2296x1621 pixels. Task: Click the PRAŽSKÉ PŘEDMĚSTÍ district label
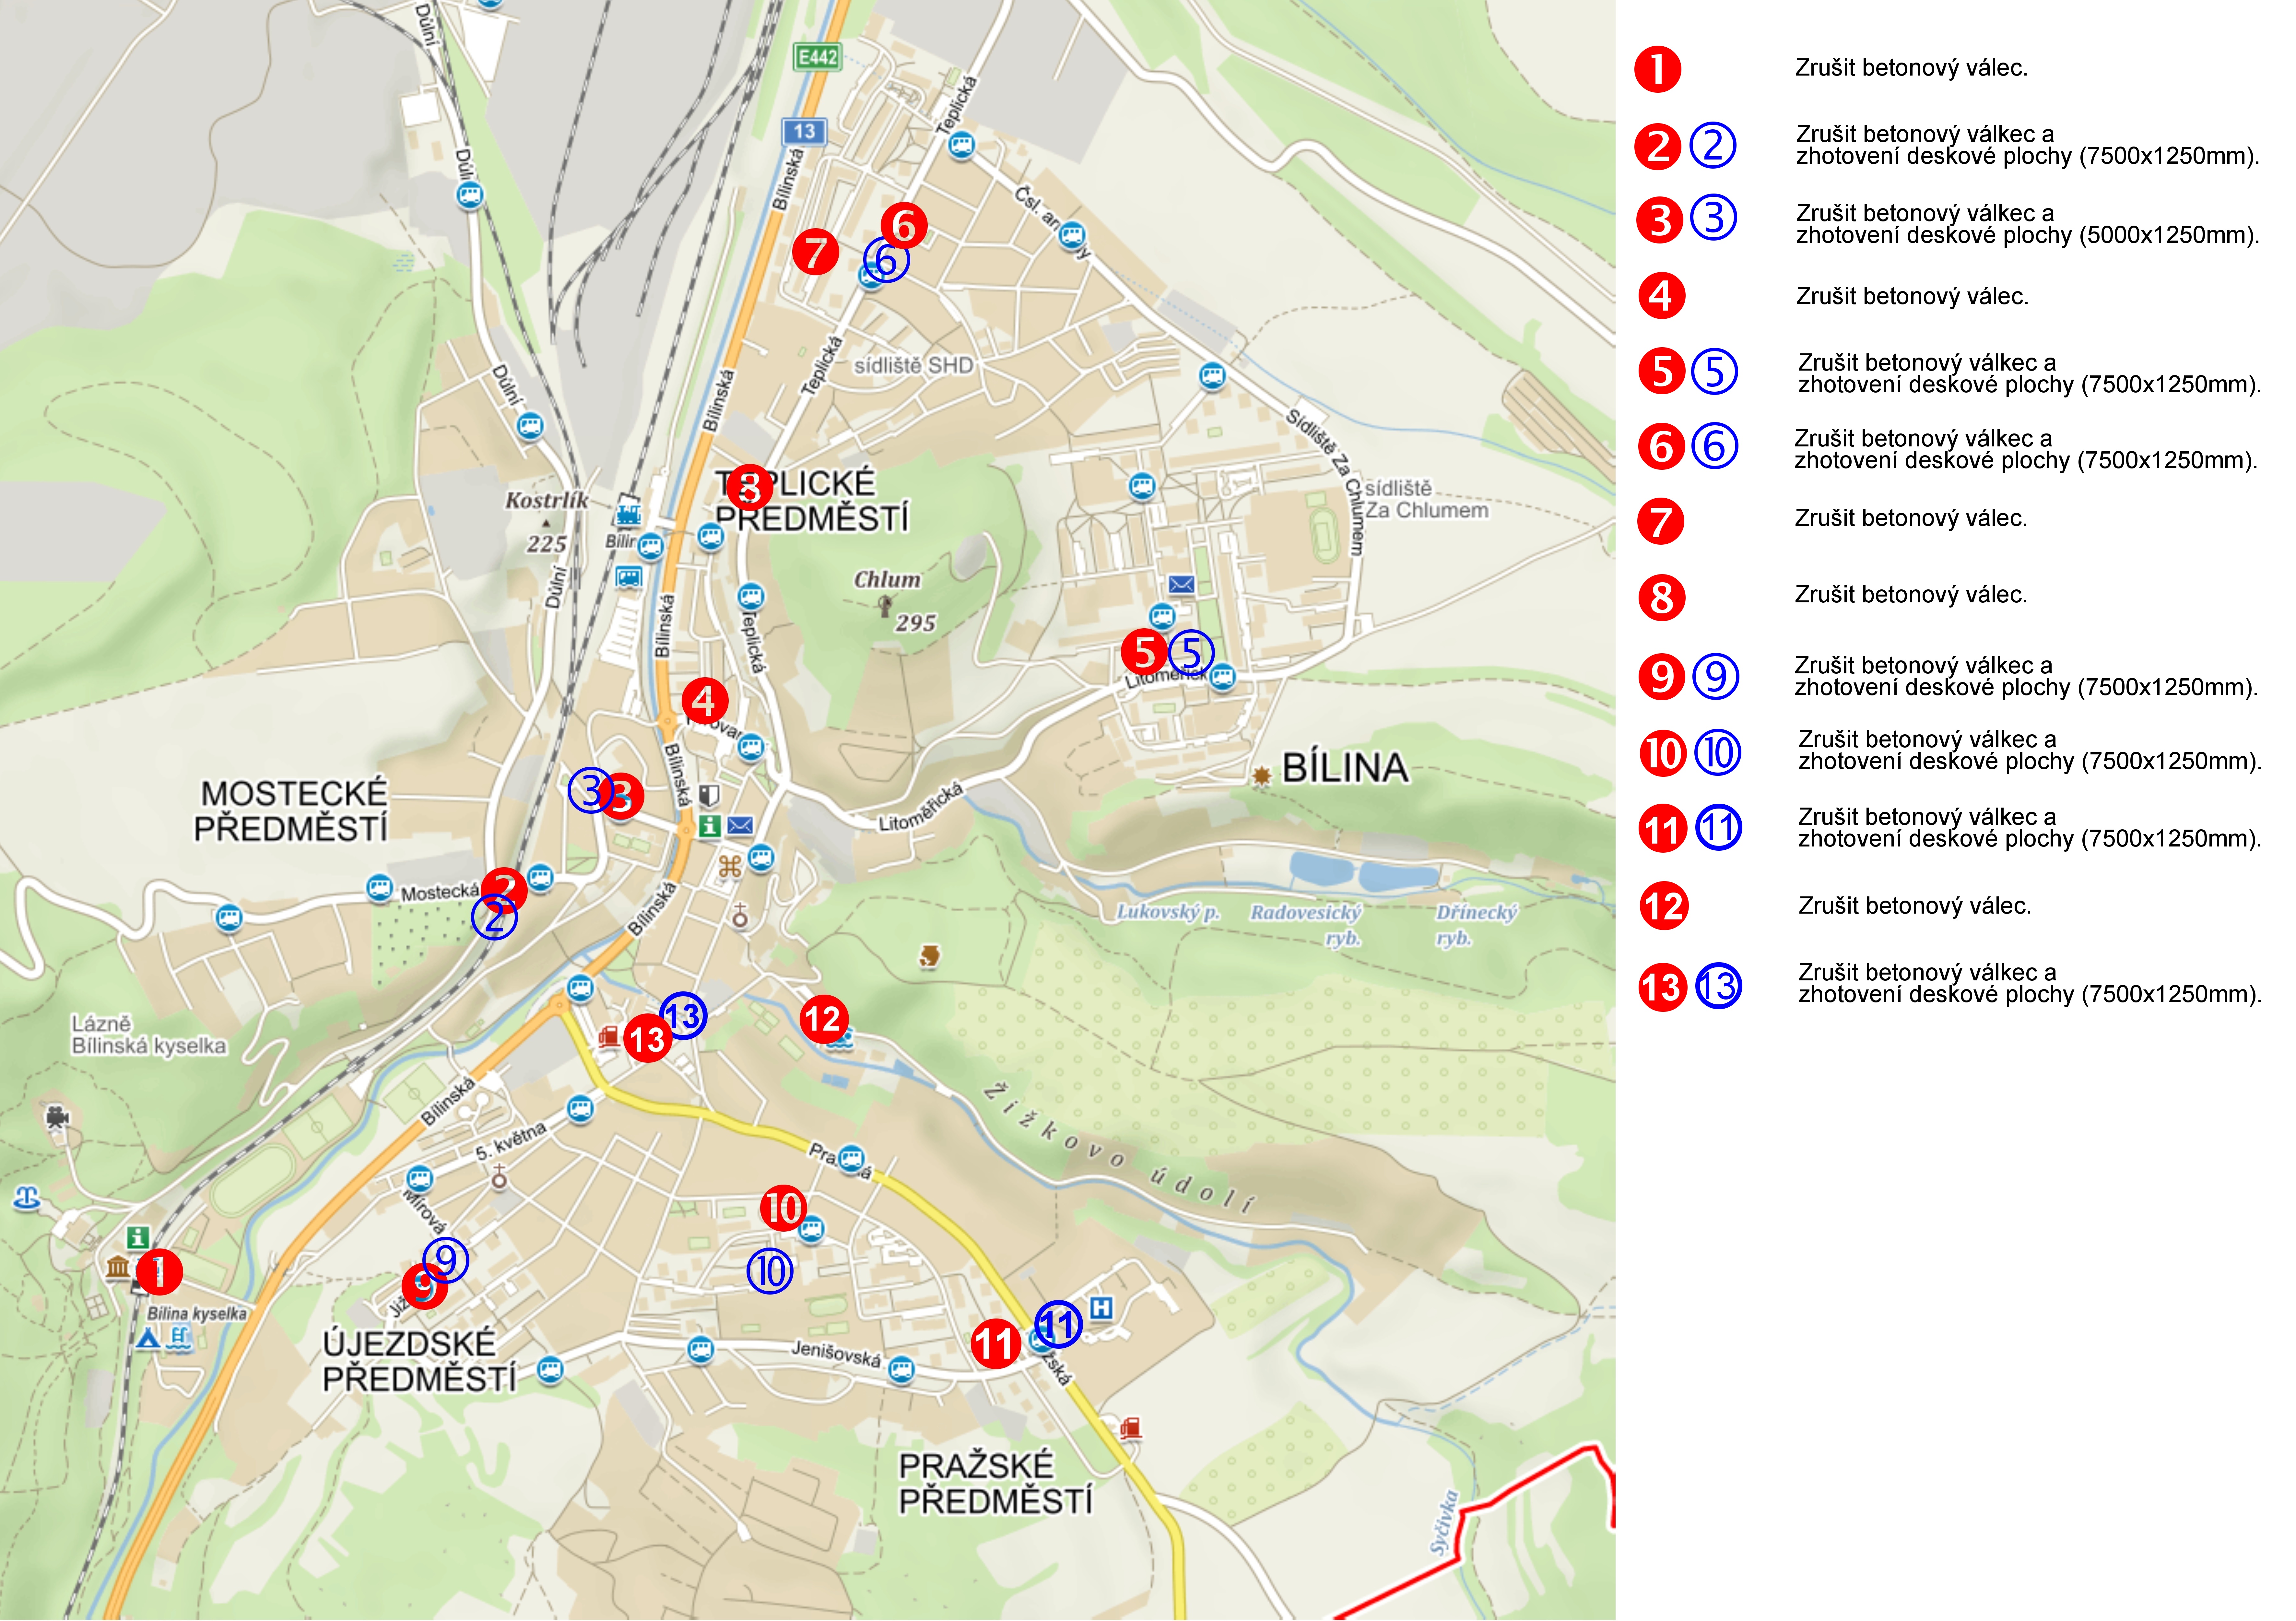(x=995, y=1483)
